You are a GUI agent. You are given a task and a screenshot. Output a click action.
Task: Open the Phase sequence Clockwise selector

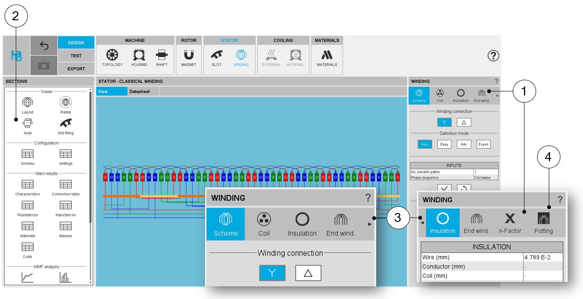(486, 177)
